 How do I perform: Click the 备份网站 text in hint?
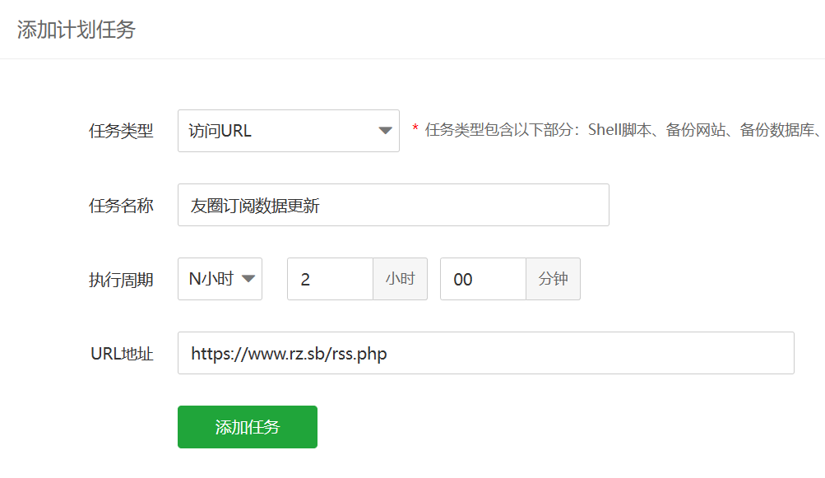point(696,129)
